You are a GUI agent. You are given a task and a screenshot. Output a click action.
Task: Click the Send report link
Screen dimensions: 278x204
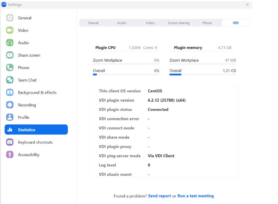(159, 196)
